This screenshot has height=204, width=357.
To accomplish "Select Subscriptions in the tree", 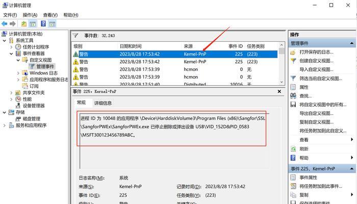I will [x=34, y=86].
